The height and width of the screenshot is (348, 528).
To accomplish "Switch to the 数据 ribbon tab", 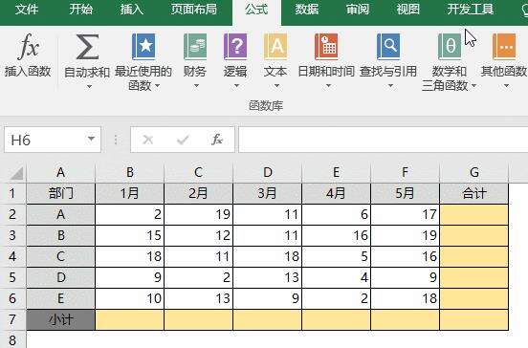I will click(x=307, y=10).
